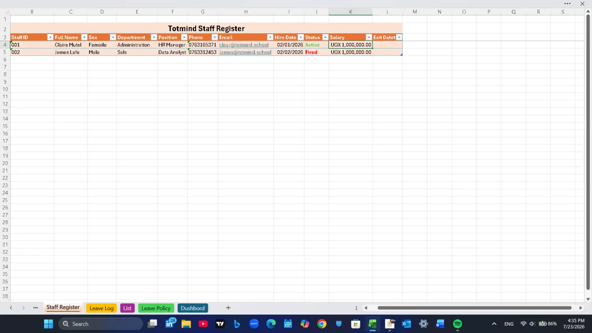Open the Staff ID filter dropdown
Image resolution: width=592 pixels, height=333 pixels.
pyautogui.click(x=50, y=37)
